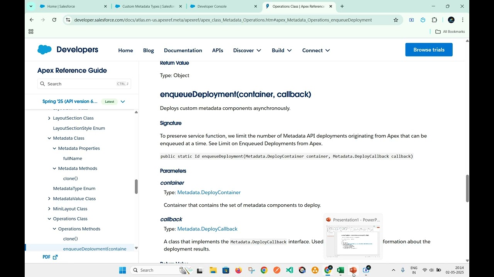Image resolution: width=494 pixels, height=277 pixels.
Task: Open Postman from taskbar
Action: [x=277, y=270]
